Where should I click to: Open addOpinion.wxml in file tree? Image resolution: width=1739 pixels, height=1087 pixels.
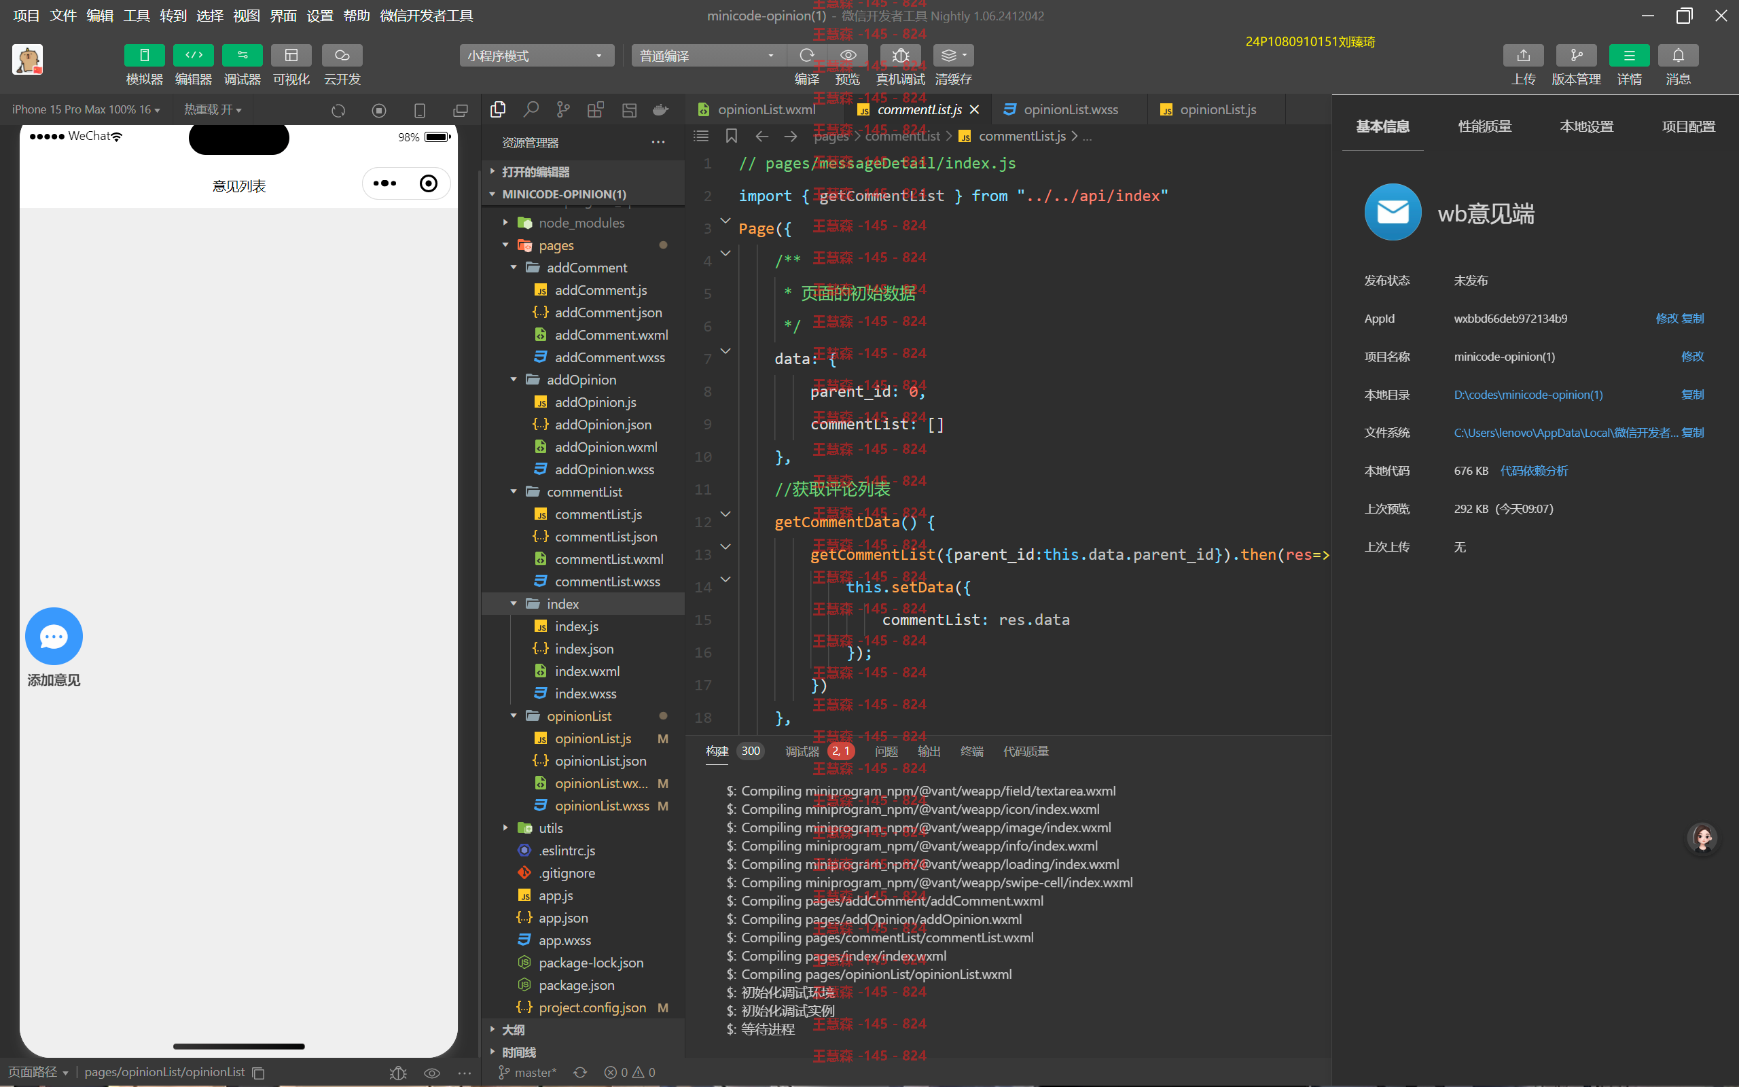[605, 447]
